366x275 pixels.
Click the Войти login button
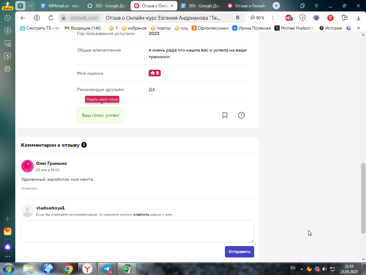8,8
